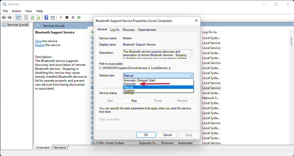Viewport: 294px width, 156px height.
Task: Click the Properties icon in the toolbar
Action: coord(26,17)
